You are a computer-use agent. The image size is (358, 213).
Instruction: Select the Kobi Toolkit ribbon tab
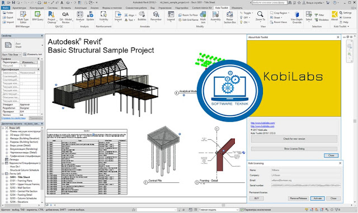click(222, 8)
